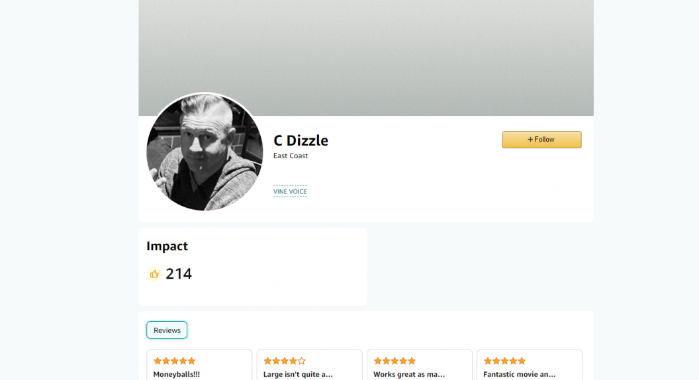Click the star rating on 'Fantastic movie' review
This screenshot has width=699, height=380.
click(504, 361)
